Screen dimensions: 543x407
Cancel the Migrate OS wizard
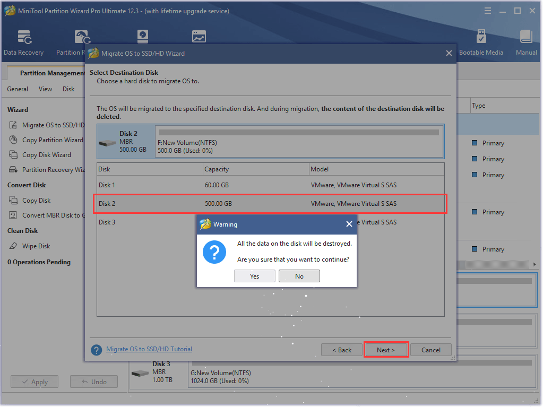(x=431, y=350)
